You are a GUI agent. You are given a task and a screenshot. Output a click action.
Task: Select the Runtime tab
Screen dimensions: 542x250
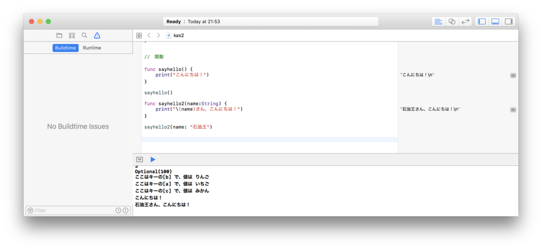click(x=92, y=48)
